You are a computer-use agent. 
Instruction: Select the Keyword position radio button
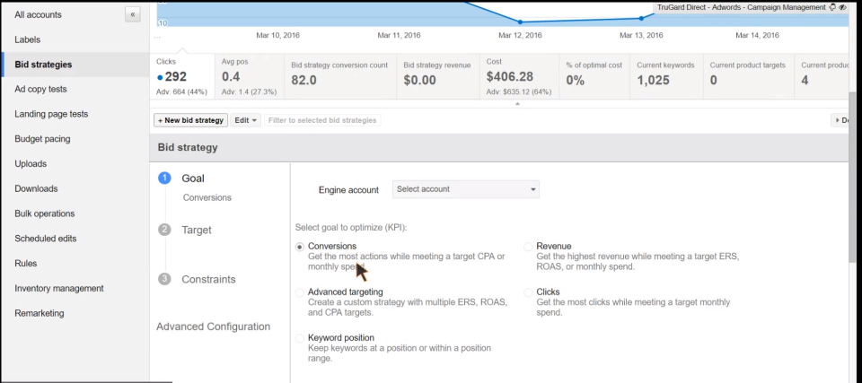(x=300, y=338)
